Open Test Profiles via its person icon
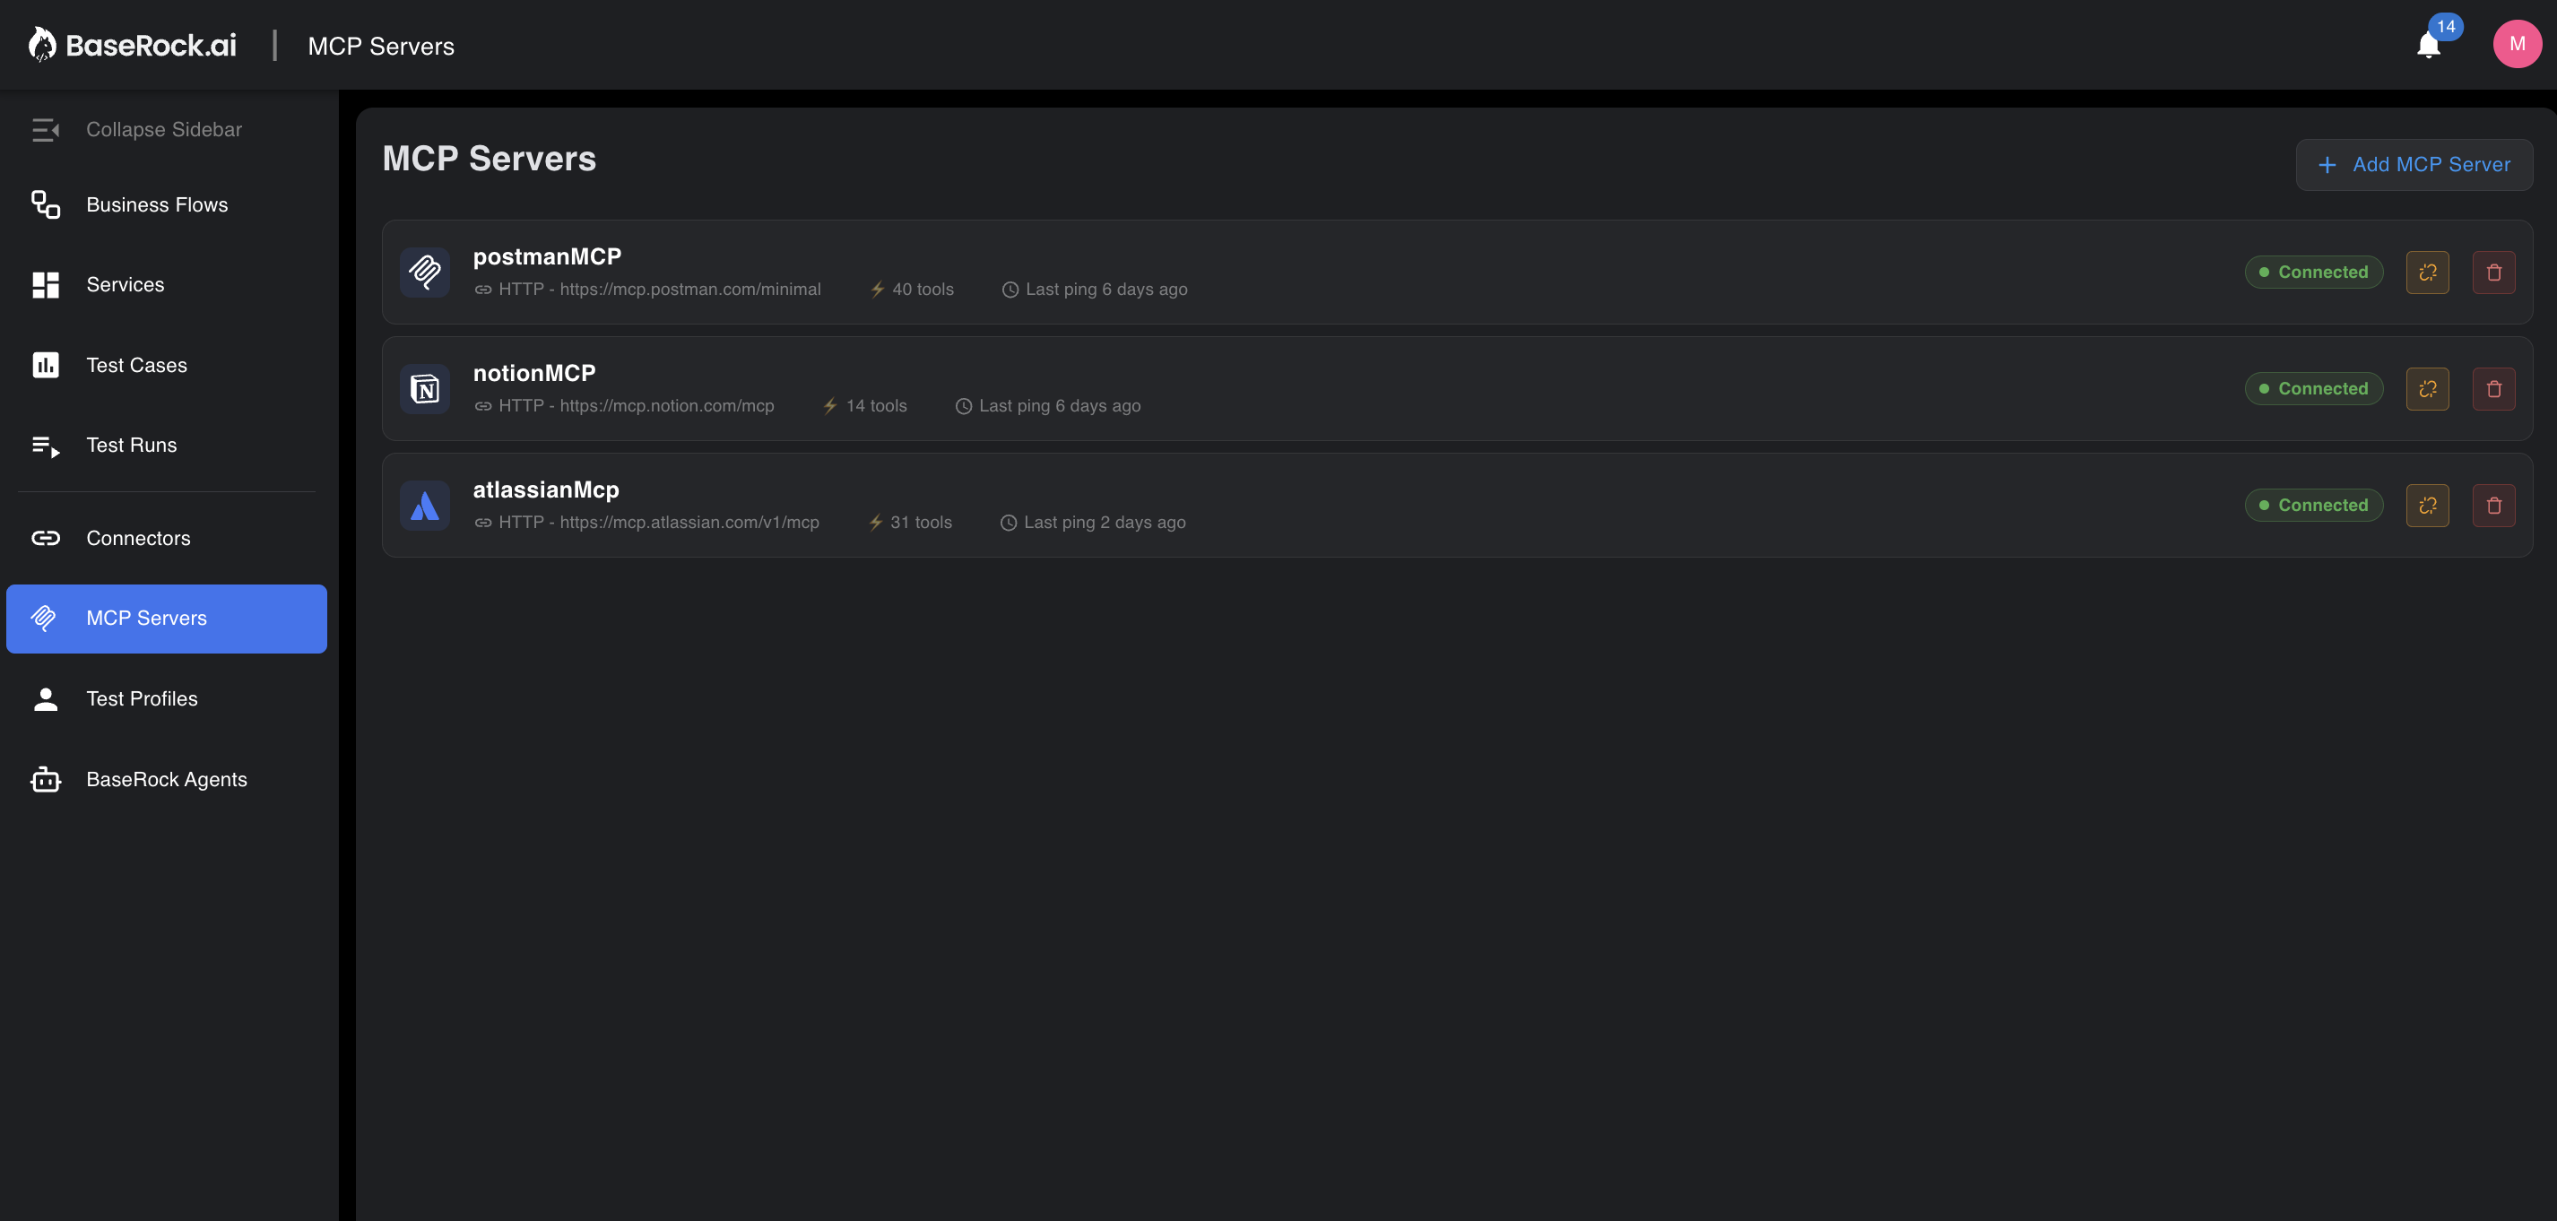 pos(46,697)
